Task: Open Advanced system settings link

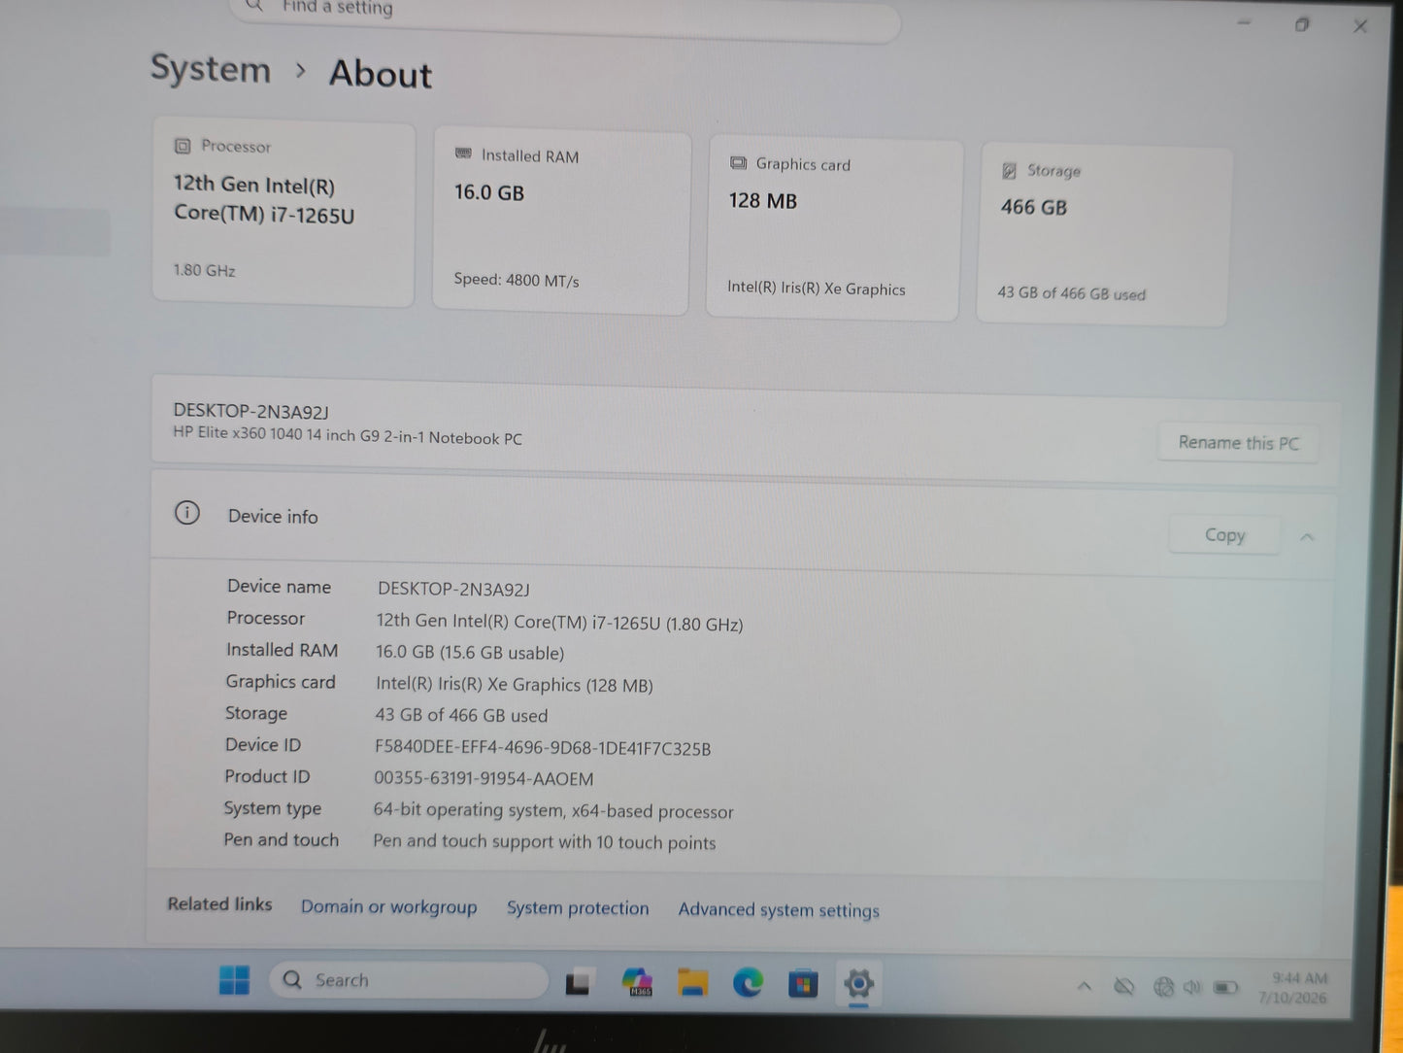Action: coord(779,910)
